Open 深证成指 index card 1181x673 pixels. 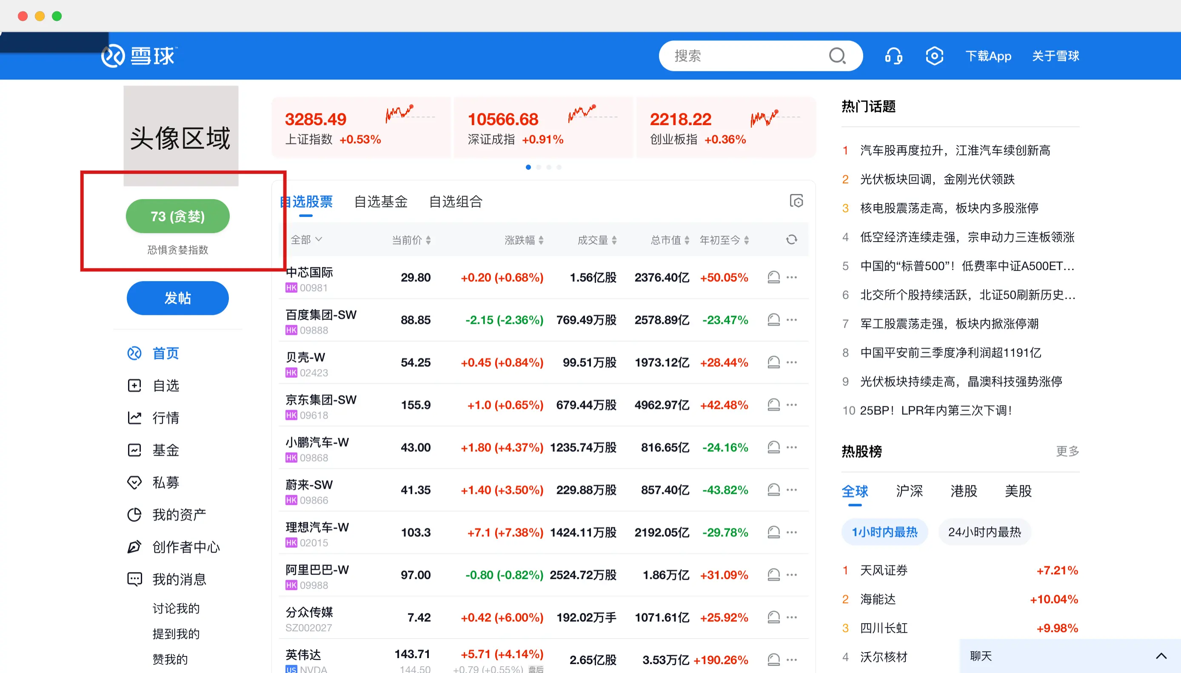(544, 127)
